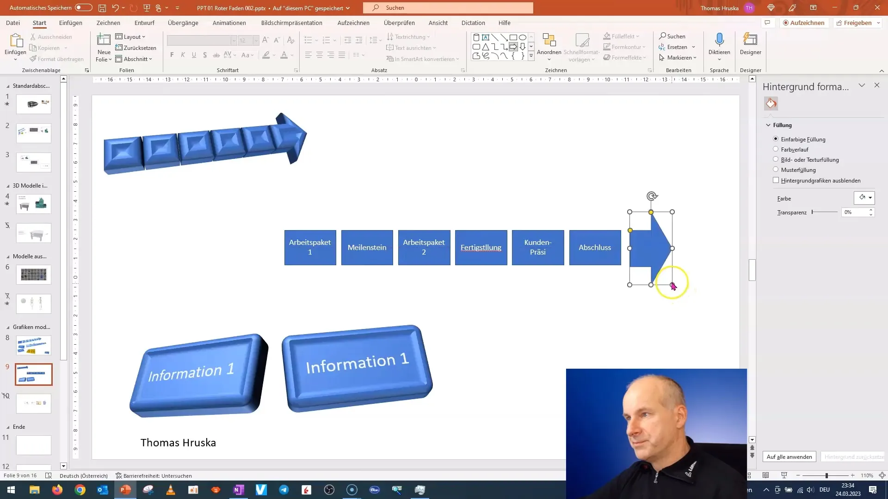Click Auf alle anwenden button

click(789, 456)
